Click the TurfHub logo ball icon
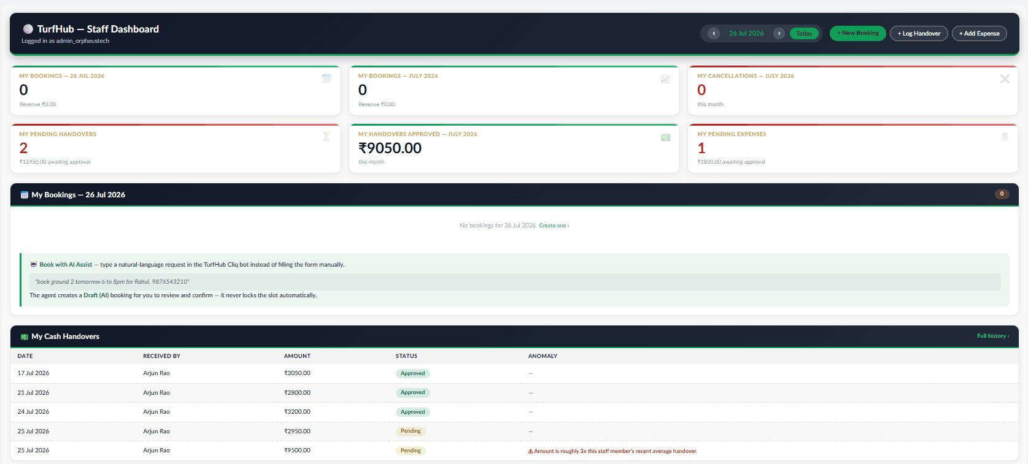Image resolution: width=1028 pixels, height=464 pixels. (28, 29)
